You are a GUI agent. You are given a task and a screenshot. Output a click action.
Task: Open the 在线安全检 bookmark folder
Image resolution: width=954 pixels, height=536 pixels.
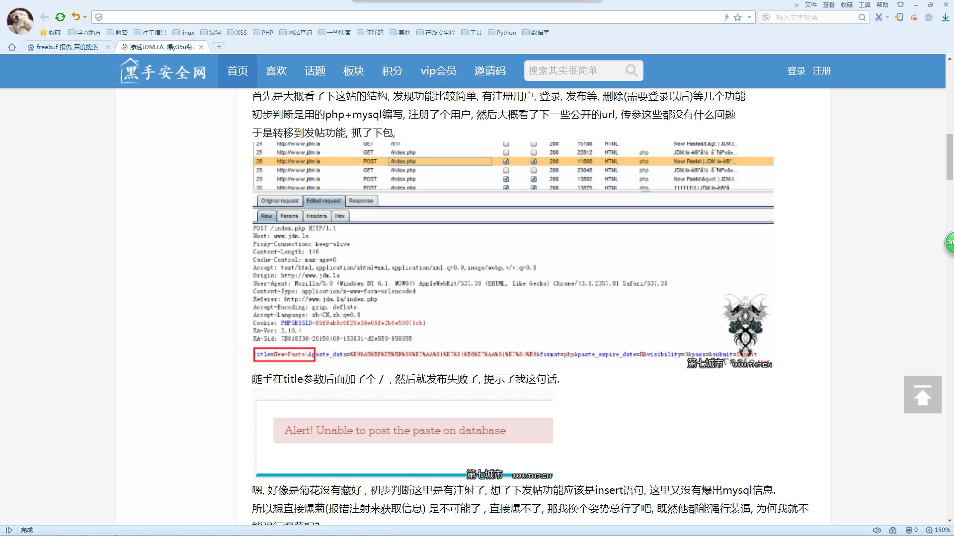[436, 32]
